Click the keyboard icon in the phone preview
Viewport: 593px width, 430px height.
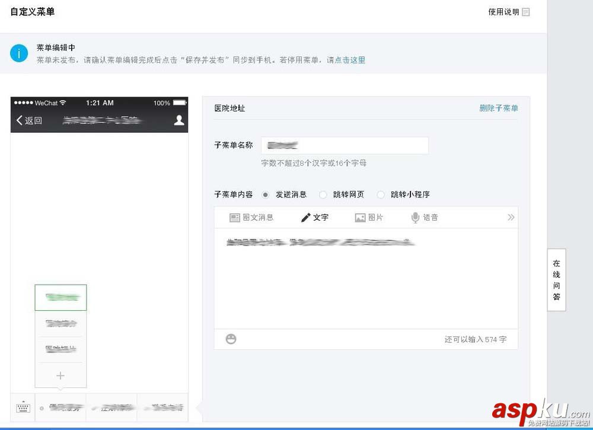coord(23,407)
